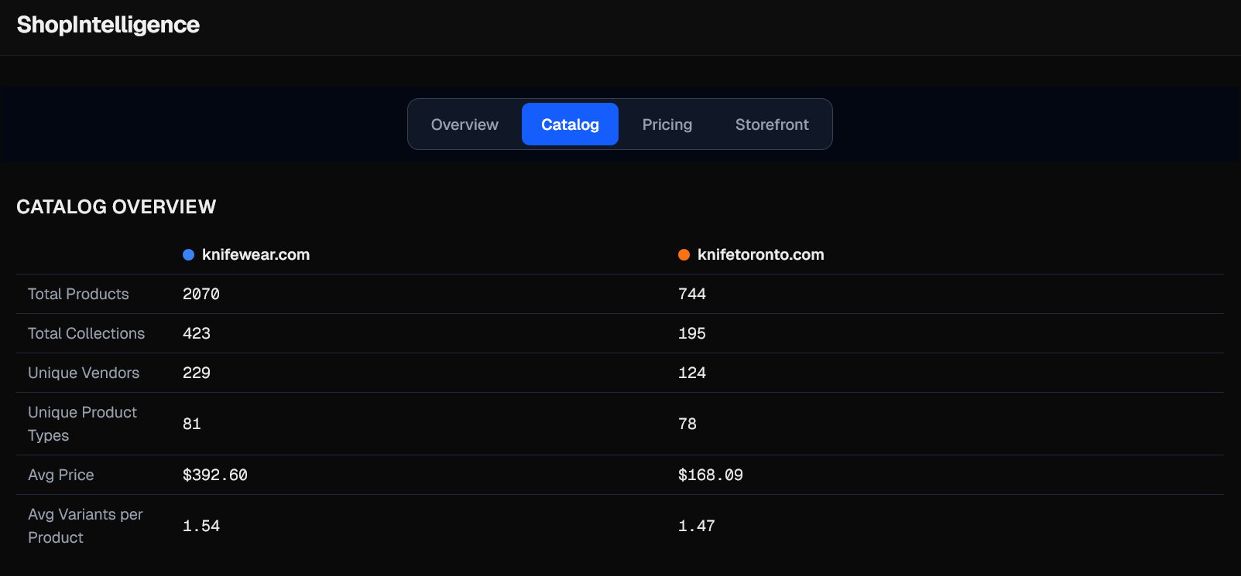Switch to the Pricing tab
The image size is (1241, 576).
[667, 124]
